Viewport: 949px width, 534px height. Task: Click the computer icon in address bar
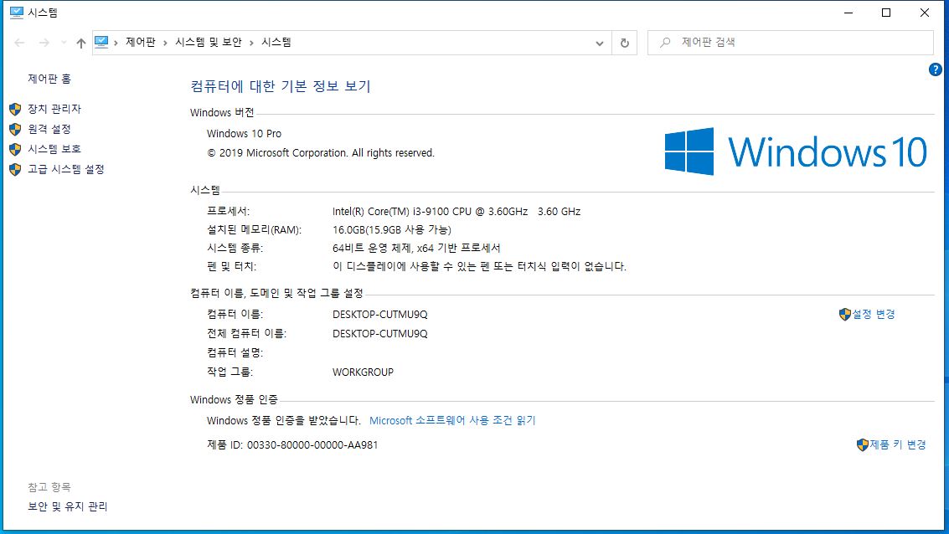[x=101, y=42]
